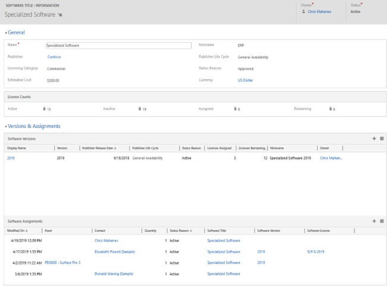
Task: Open Specialized Software link in 4/17/2019 row
Action: pos(224,252)
